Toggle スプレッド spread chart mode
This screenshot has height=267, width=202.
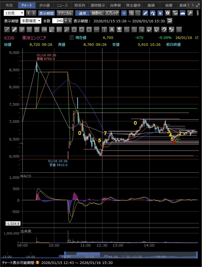(112, 13)
